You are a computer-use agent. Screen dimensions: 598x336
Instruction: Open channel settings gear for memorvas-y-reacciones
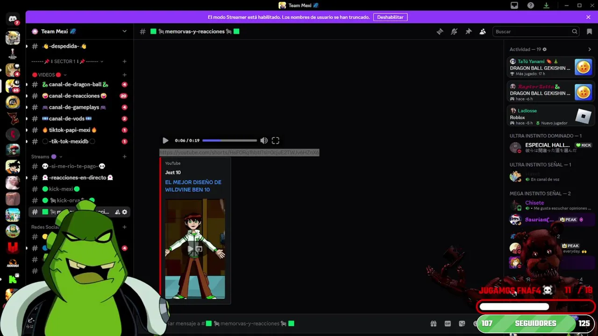click(x=124, y=212)
